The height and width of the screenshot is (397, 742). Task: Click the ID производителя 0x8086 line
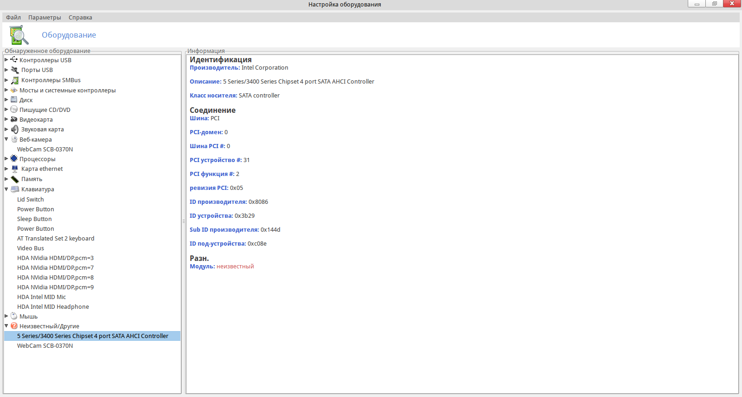tap(229, 202)
